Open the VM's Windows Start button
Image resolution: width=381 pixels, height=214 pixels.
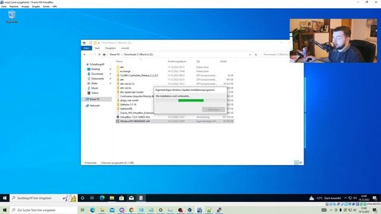[5, 198]
